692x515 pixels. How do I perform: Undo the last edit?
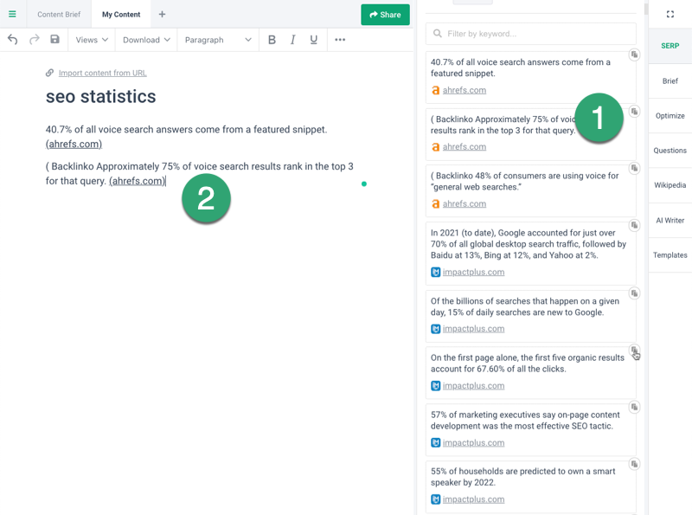tap(13, 40)
